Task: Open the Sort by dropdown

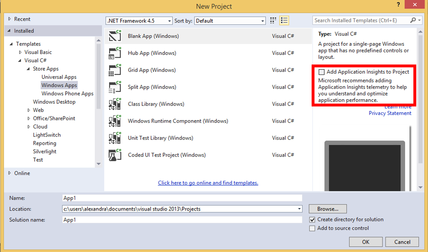Action: [x=263, y=21]
